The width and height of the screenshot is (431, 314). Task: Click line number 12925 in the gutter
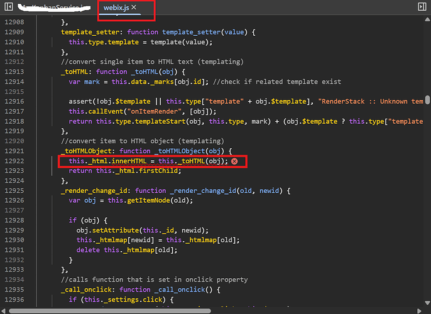coord(14,191)
